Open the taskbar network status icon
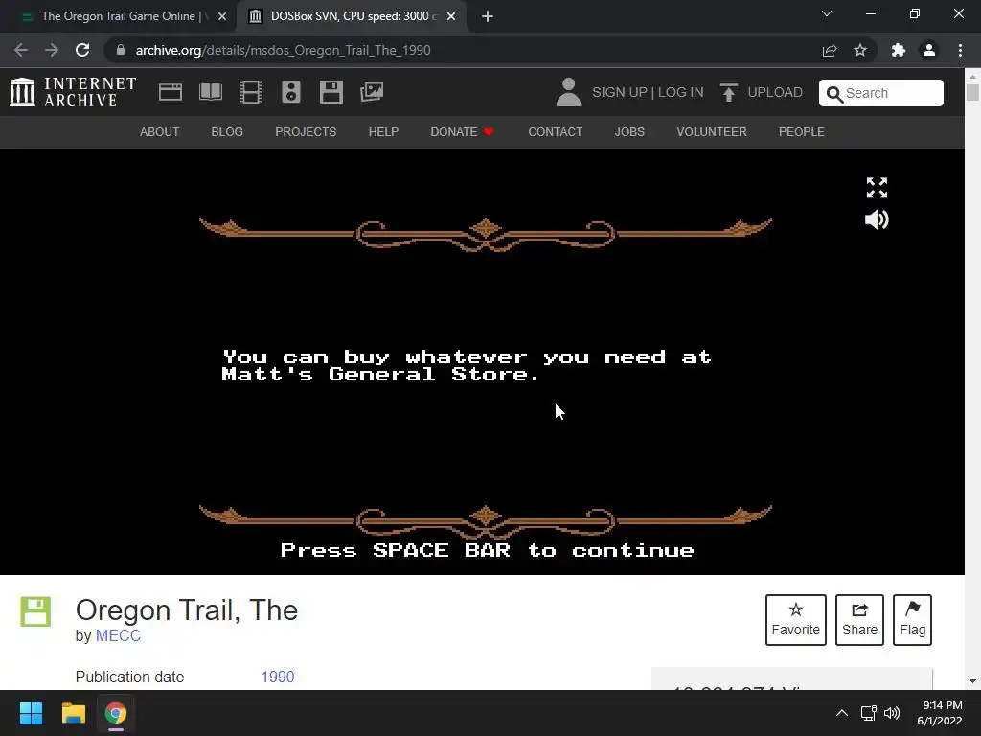Viewport: 981px width, 736px height. pyautogui.click(x=868, y=713)
